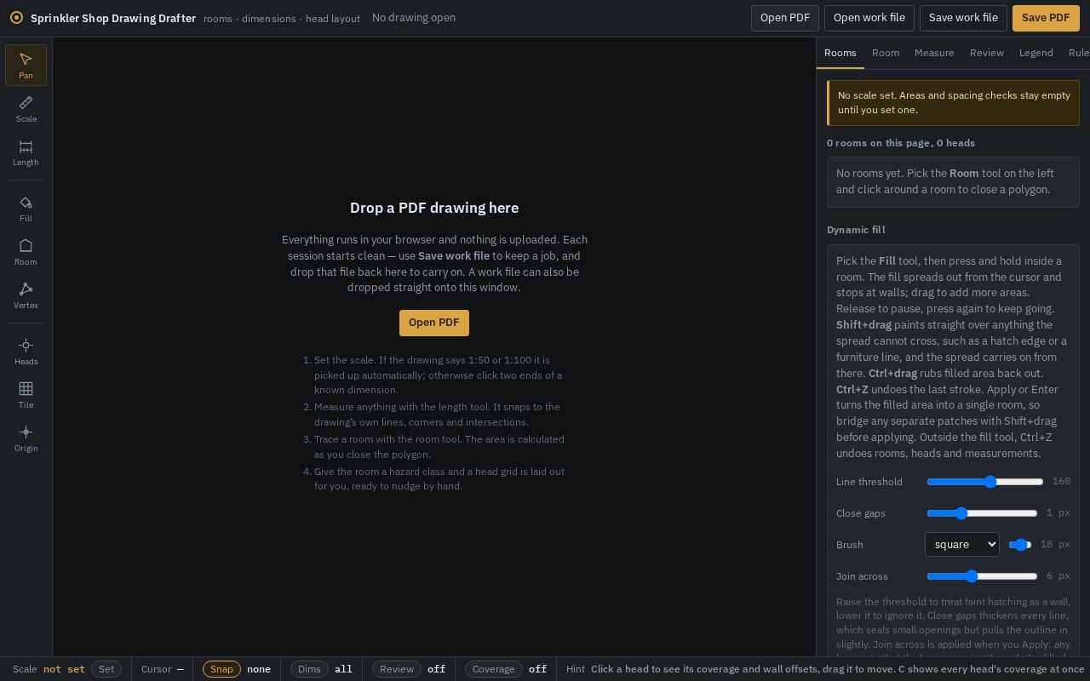Select the Room polygon tool
1090x681 pixels.
click(26, 252)
